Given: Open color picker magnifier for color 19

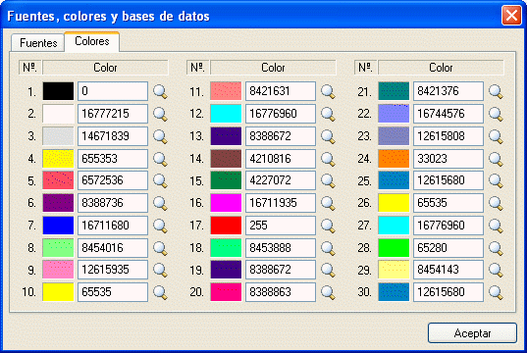Looking at the screenshot, I should pyautogui.click(x=328, y=270).
